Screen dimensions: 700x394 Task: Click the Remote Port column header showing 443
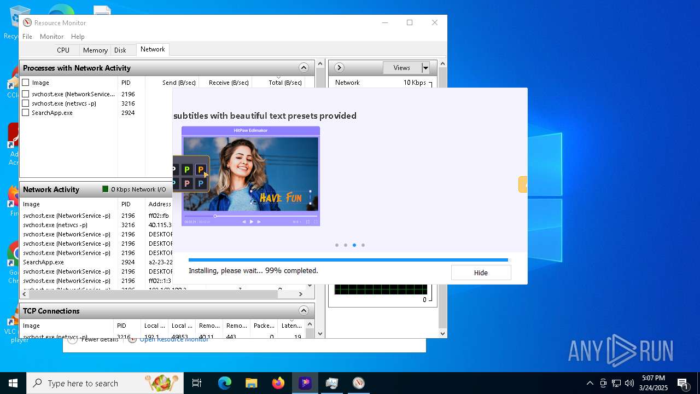pyautogui.click(x=236, y=326)
